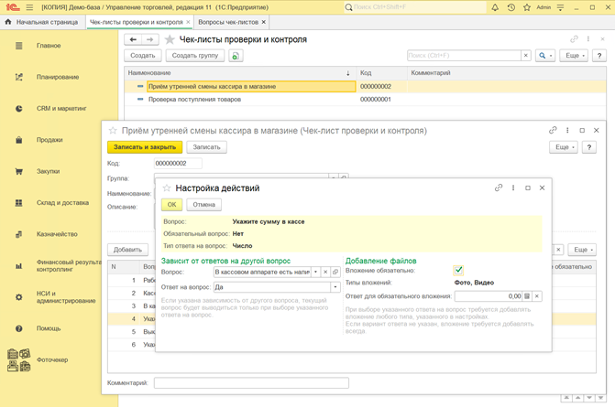
Task: Open the Казначейство section in the sidebar
Action: (55, 233)
